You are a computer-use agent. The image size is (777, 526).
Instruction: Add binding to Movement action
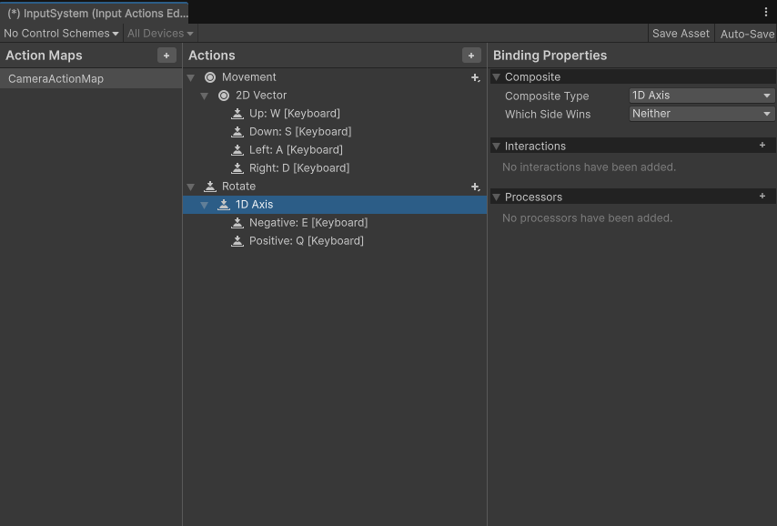[475, 78]
